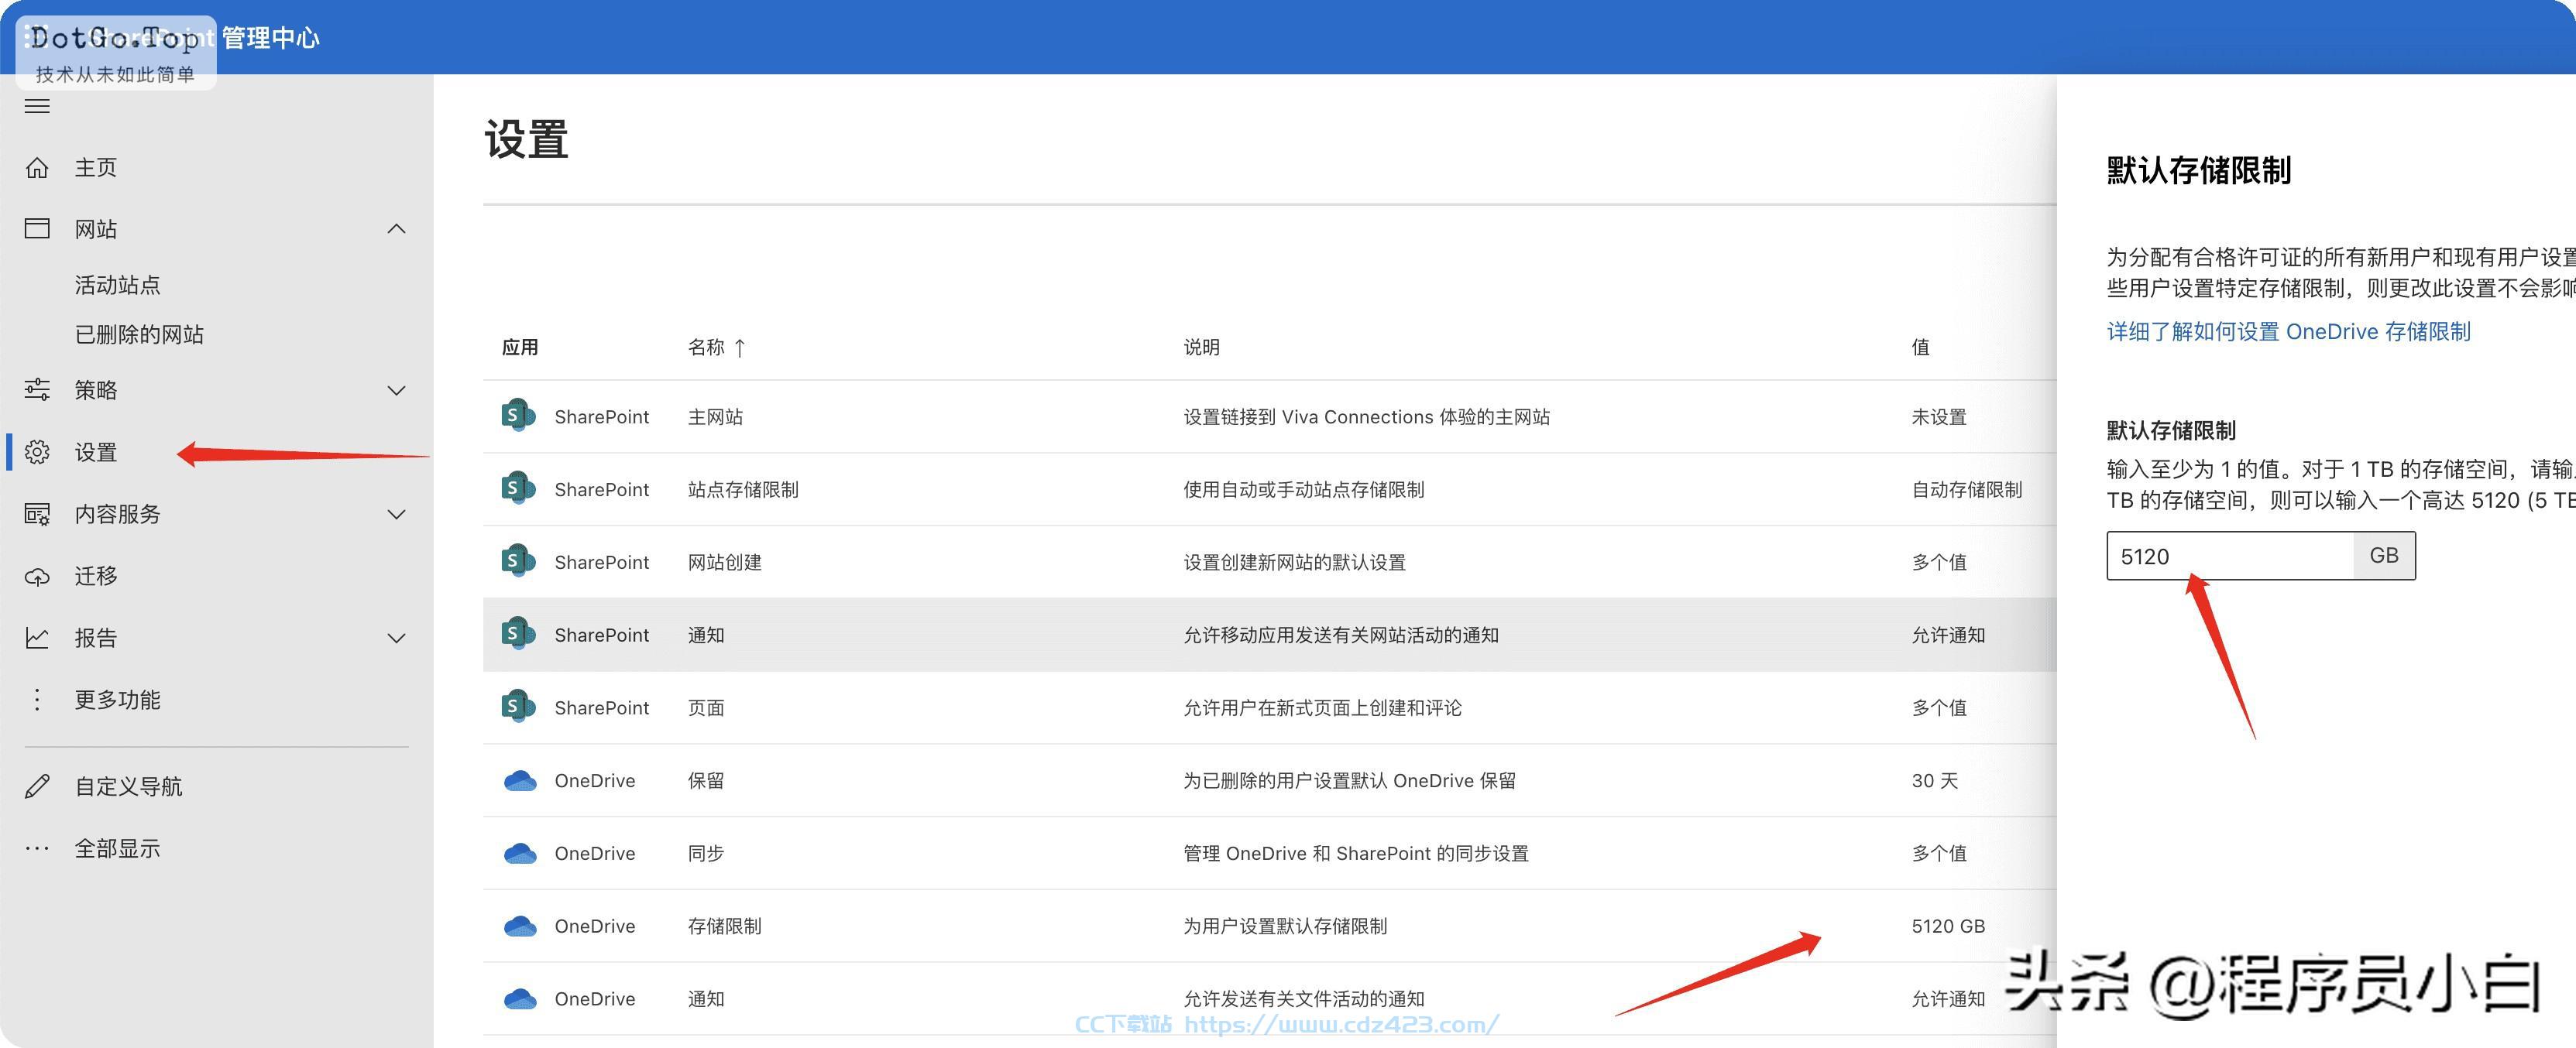Click OneDrive cloud icon in the 保留 row
Image resolution: width=2576 pixels, height=1048 pixels.
pyautogui.click(x=520, y=780)
